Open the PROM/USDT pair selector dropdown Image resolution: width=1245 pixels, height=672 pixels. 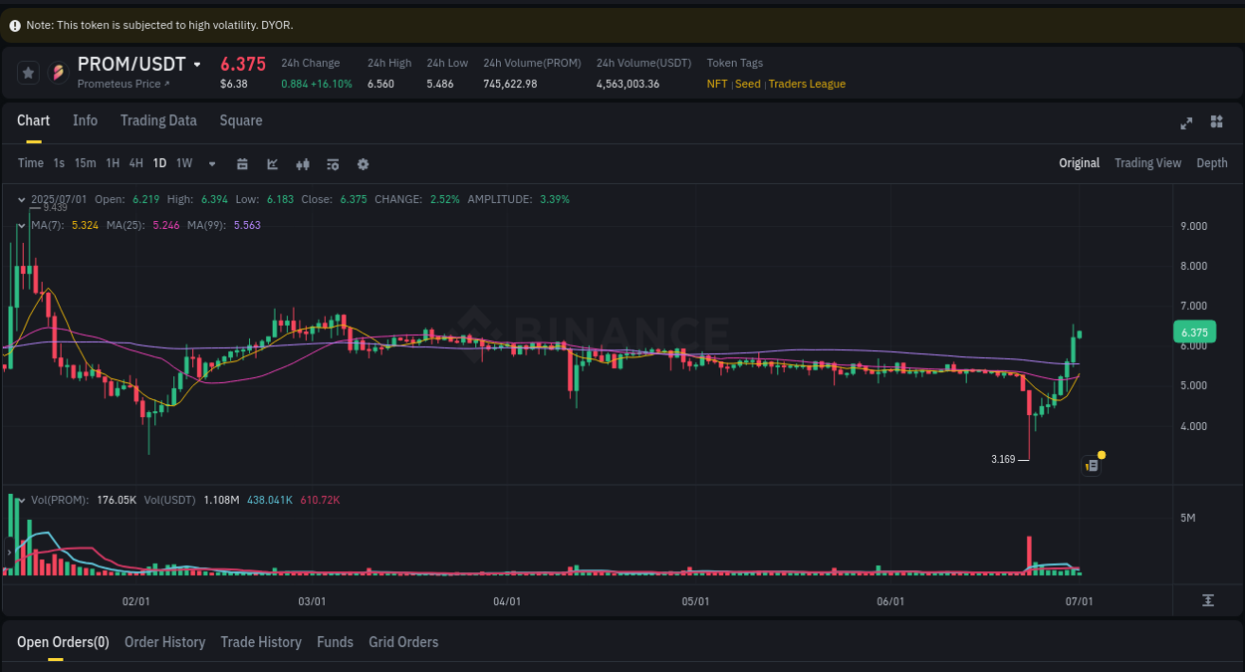tap(138, 64)
